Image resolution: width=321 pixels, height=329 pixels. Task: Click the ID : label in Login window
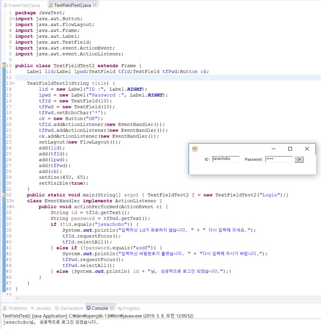coord(207,159)
